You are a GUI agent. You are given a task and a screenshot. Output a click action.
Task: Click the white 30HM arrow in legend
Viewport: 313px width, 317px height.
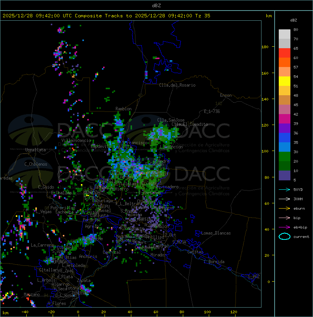[284, 199]
